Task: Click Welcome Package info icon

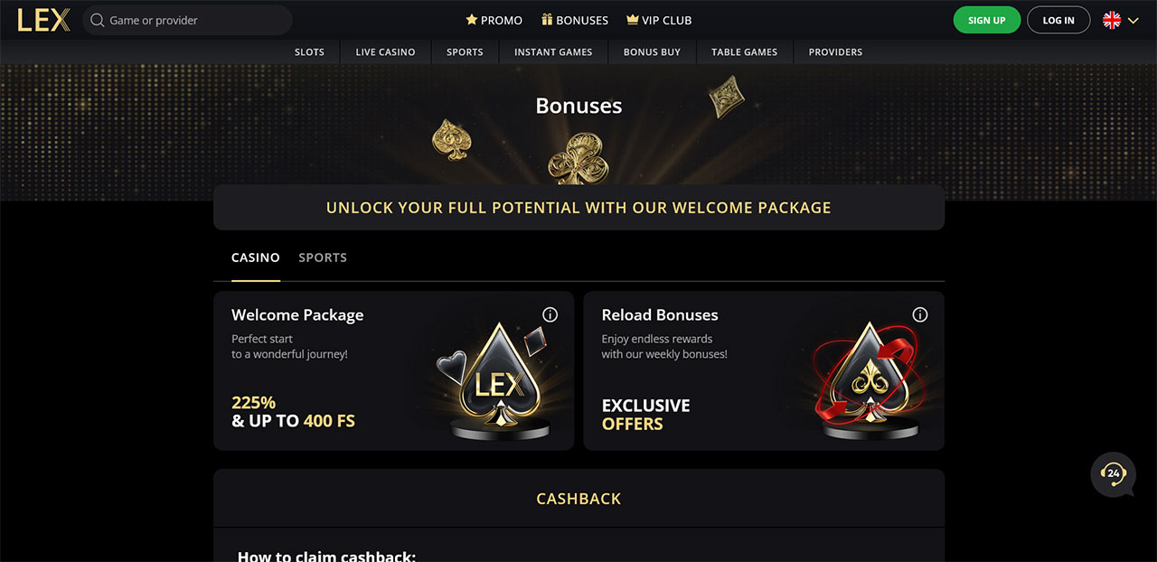Action: tap(550, 314)
